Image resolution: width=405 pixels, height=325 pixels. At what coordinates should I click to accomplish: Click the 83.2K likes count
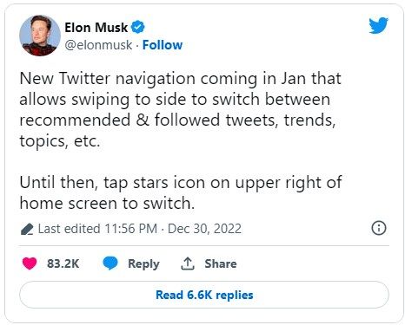(63, 263)
